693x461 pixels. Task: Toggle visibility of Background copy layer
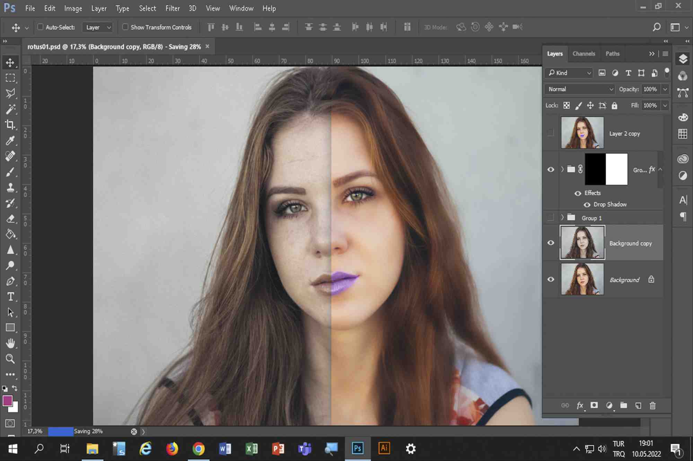(x=550, y=243)
